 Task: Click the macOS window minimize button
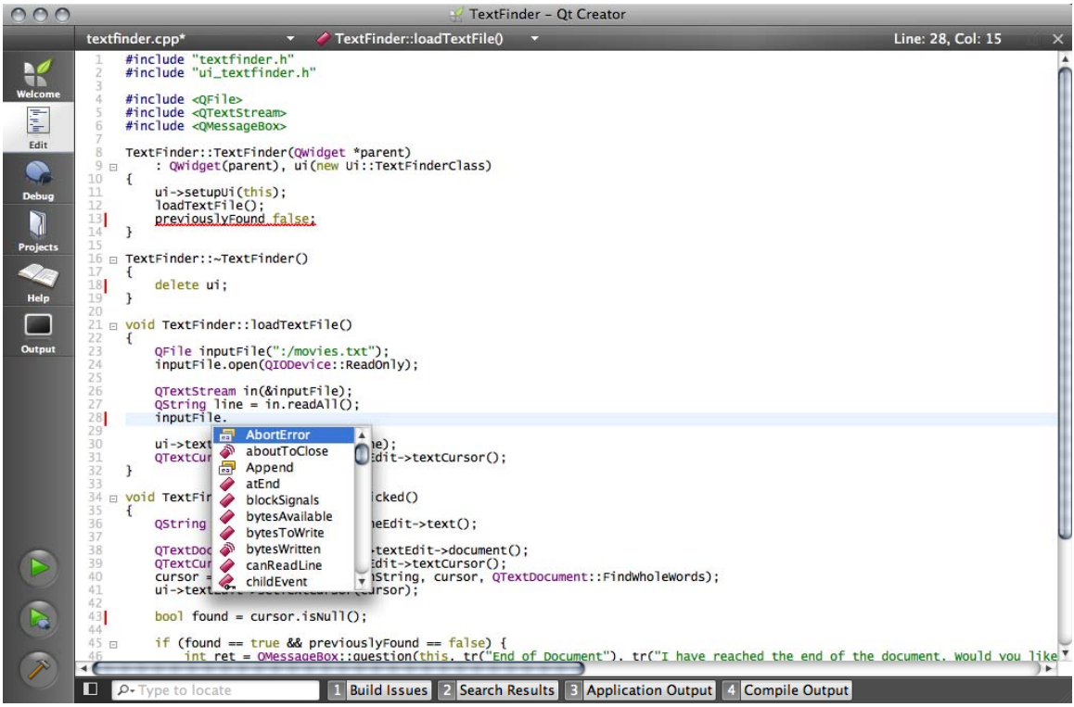click(x=41, y=15)
